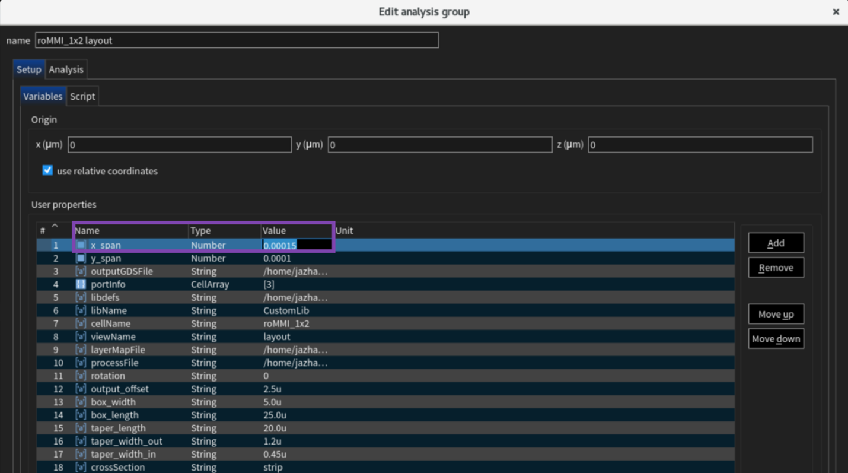Click the taper_width_out string type icon
This screenshot has width=848, height=473.
(x=81, y=441)
